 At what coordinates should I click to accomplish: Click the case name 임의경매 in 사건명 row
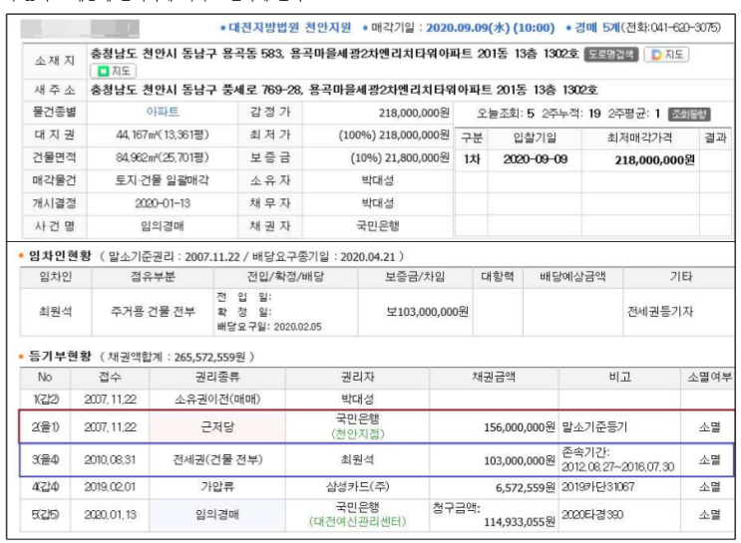tap(163, 226)
